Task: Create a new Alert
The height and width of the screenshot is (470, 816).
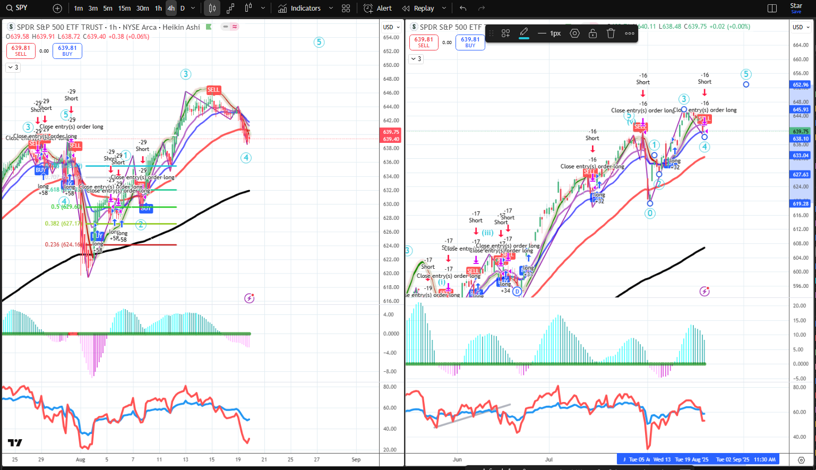Action: (377, 8)
